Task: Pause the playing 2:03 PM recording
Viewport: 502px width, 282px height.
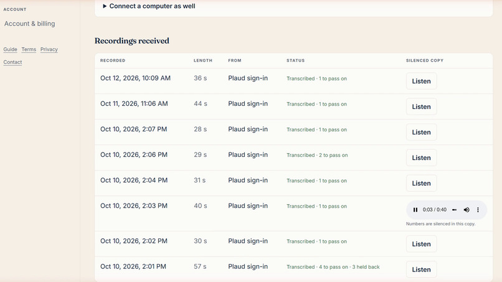Action: click(415, 210)
